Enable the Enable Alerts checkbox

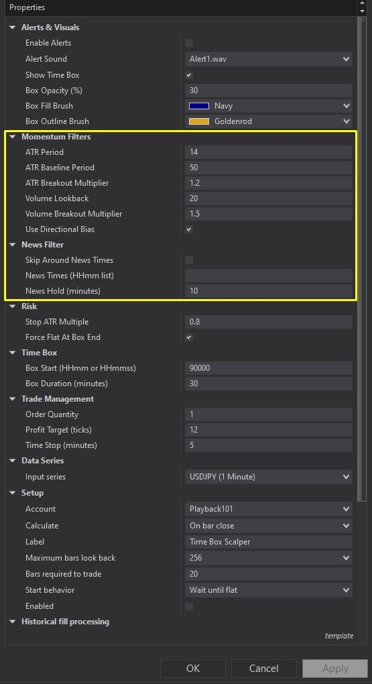pos(189,43)
